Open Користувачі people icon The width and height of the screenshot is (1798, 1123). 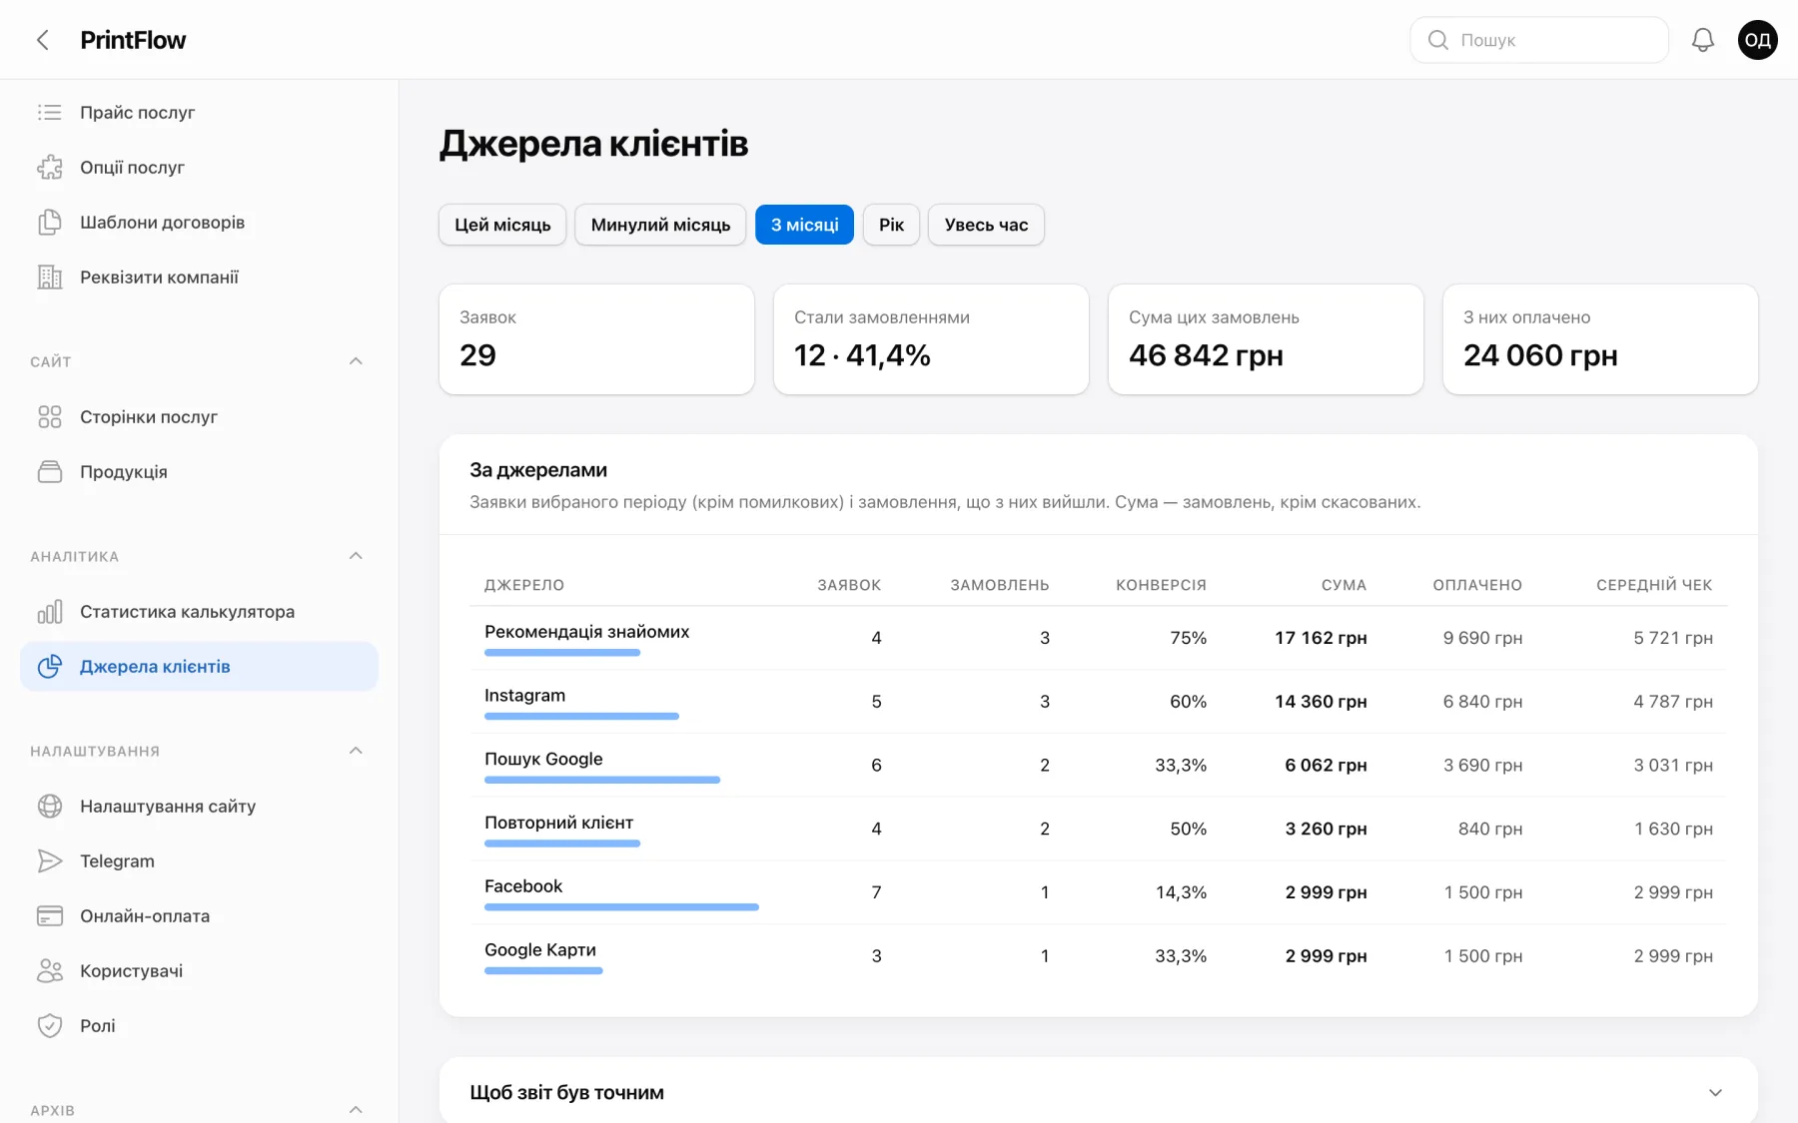tap(50, 971)
